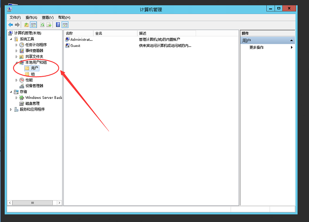The height and width of the screenshot is (222, 309).
Task: Open the 查看(V) menu
Action: point(48,18)
